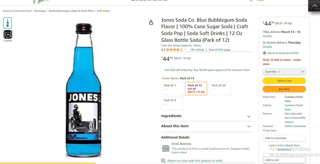Click the Buy Now button
This screenshot has height=164, width=320.
tap(284, 89)
